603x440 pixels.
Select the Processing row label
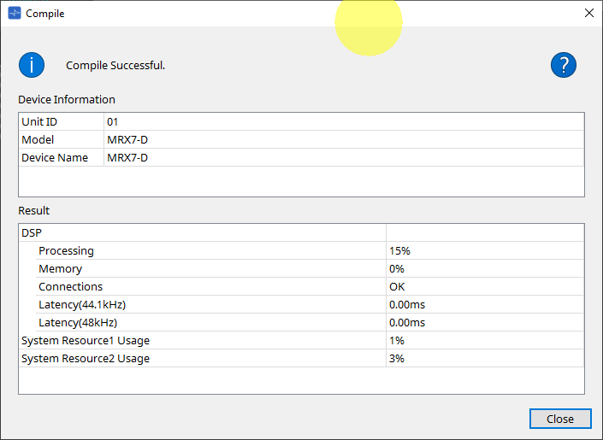click(x=66, y=250)
